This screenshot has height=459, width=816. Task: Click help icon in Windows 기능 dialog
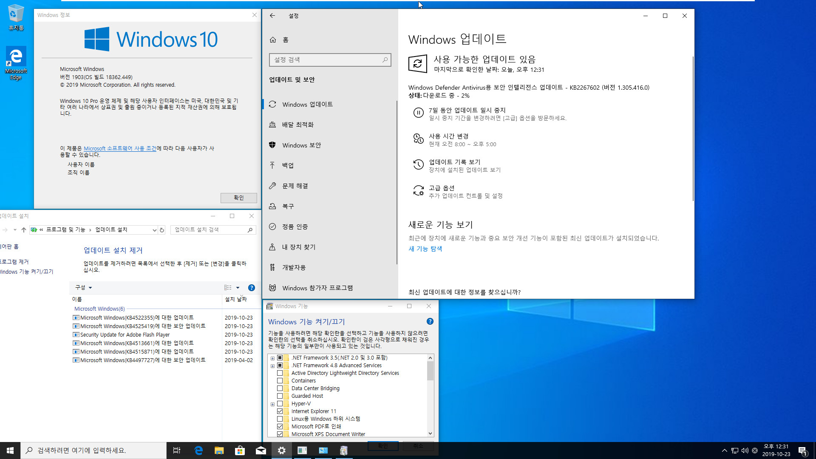click(430, 321)
